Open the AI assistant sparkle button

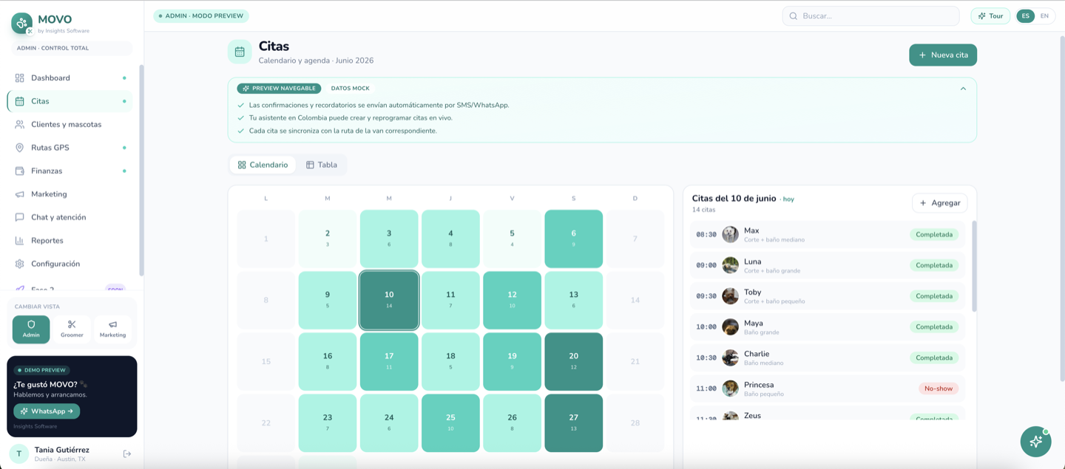(1035, 441)
